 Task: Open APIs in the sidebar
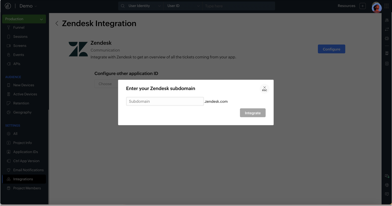pyautogui.click(x=17, y=64)
